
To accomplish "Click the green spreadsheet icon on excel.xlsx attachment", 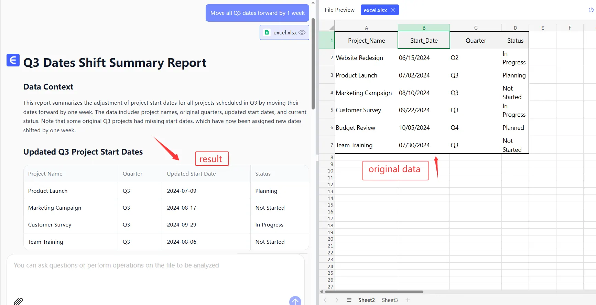I will (x=267, y=32).
